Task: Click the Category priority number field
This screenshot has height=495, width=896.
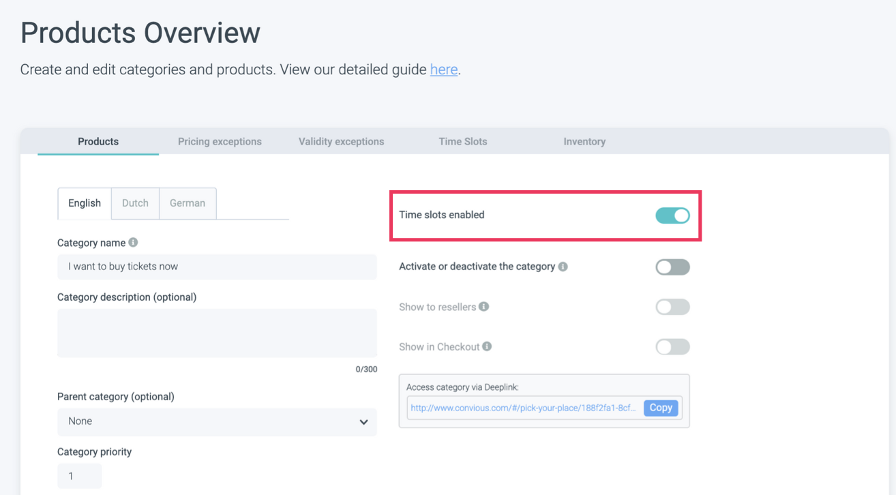Action: [79, 476]
